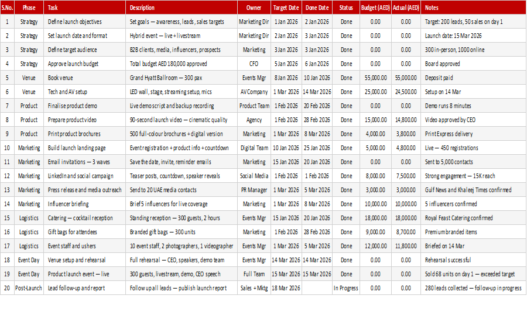Select the S.No. column header
Screen dimensions: 527x309
[x=7, y=8]
